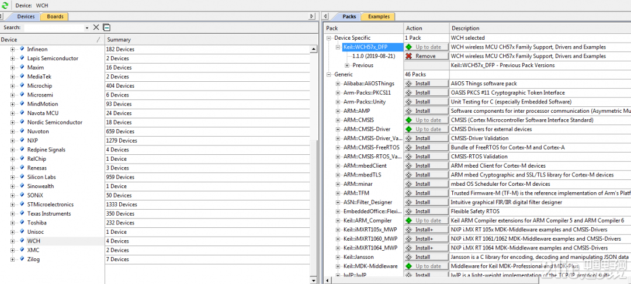Expand the Previous pack versions node
The width and height of the screenshot is (631, 284).
point(347,65)
